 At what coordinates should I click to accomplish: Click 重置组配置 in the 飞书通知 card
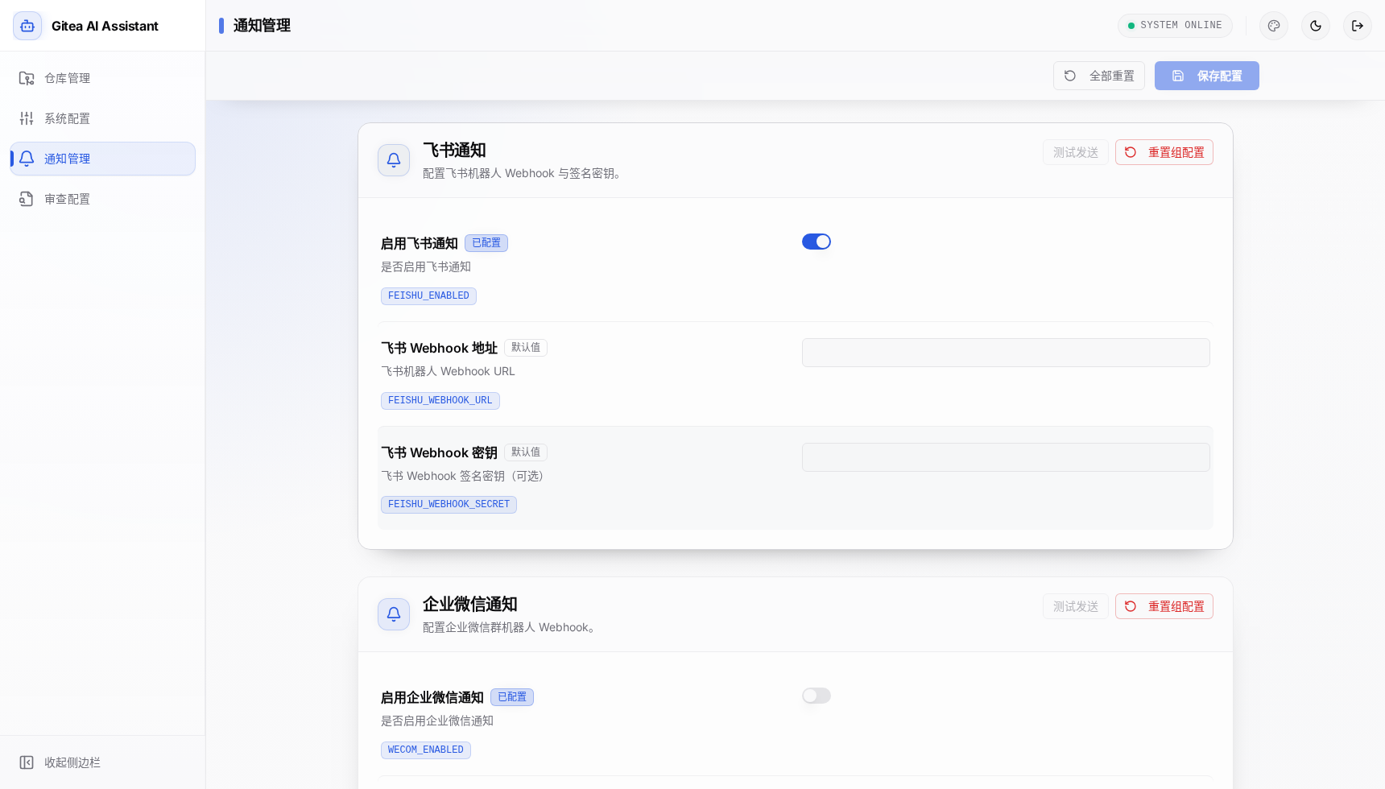click(x=1164, y=152)
